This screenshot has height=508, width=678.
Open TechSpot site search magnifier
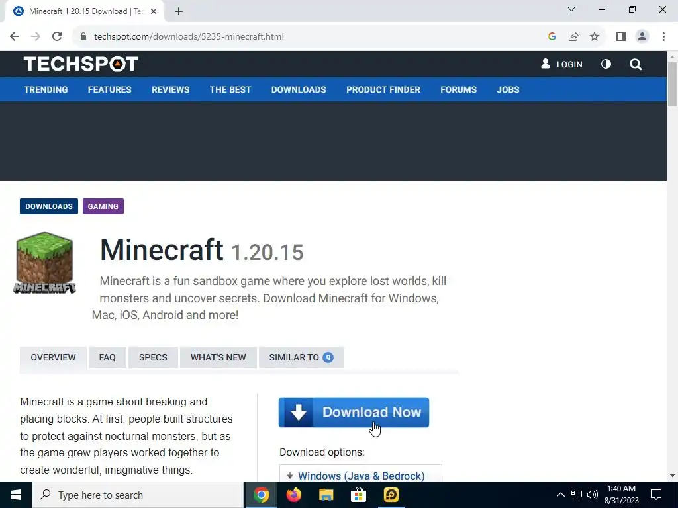[x=636, y=64]
